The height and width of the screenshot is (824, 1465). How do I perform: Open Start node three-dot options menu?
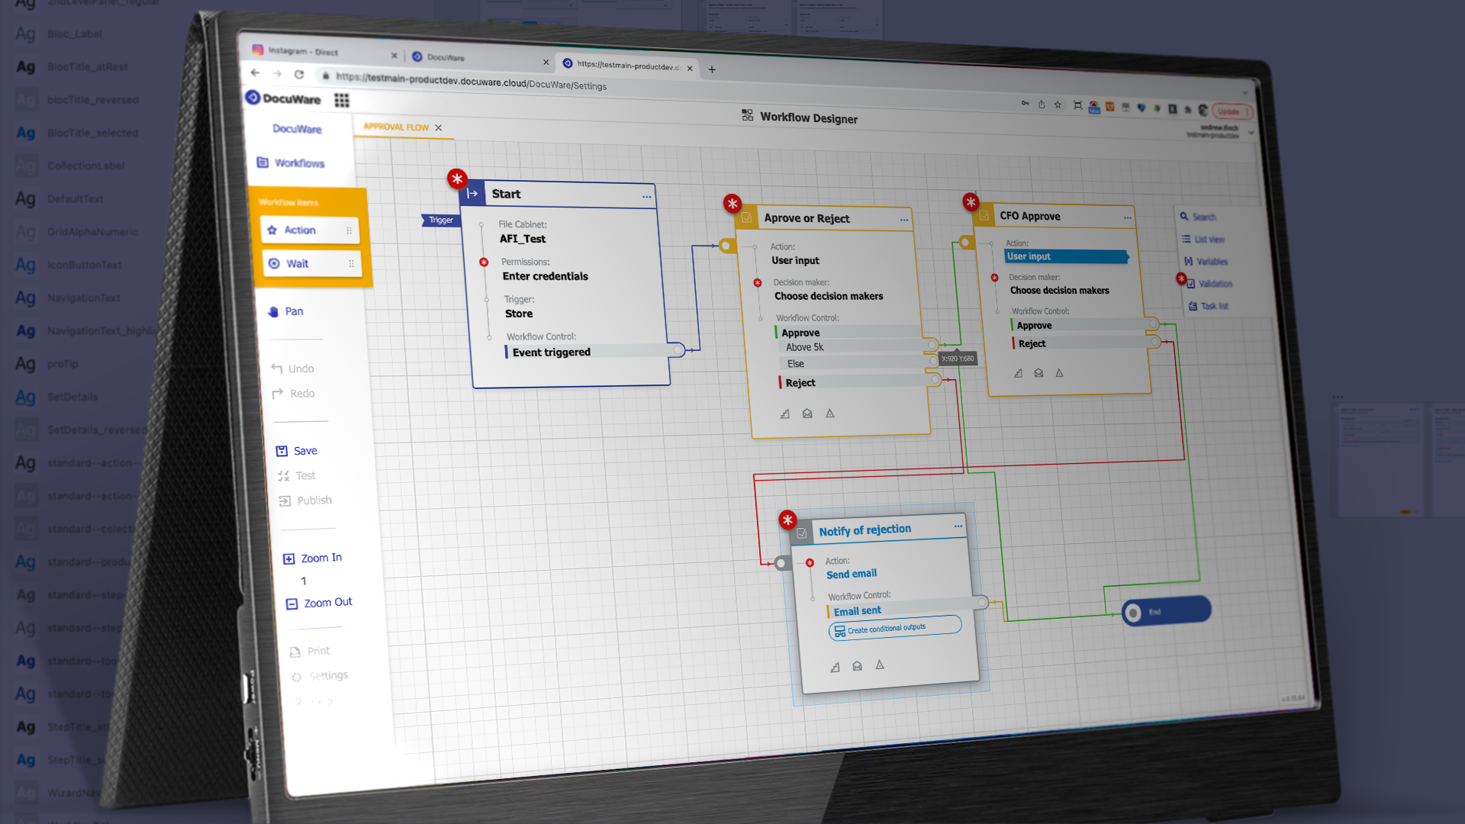646,197
